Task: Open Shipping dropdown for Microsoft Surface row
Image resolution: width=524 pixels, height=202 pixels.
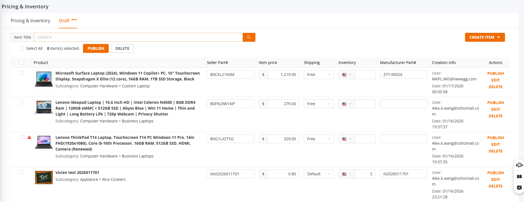Action: (x=319, y=75)
